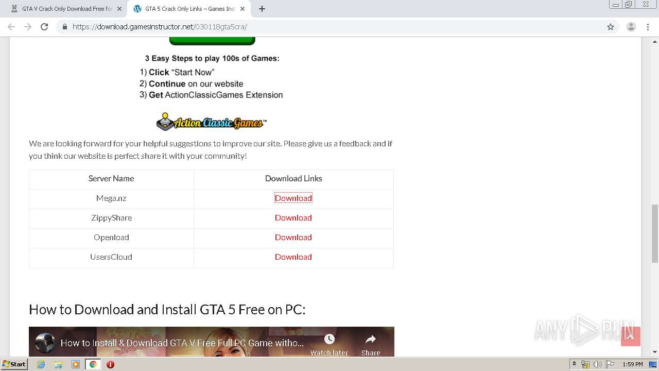Show hidden system tray icons

574,364
